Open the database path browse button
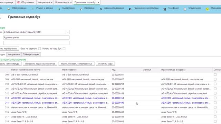 point(68,32)
